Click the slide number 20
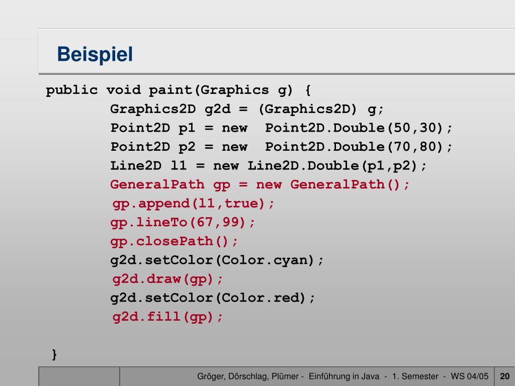Screen dimensions: 515x386 click(504, 376)
